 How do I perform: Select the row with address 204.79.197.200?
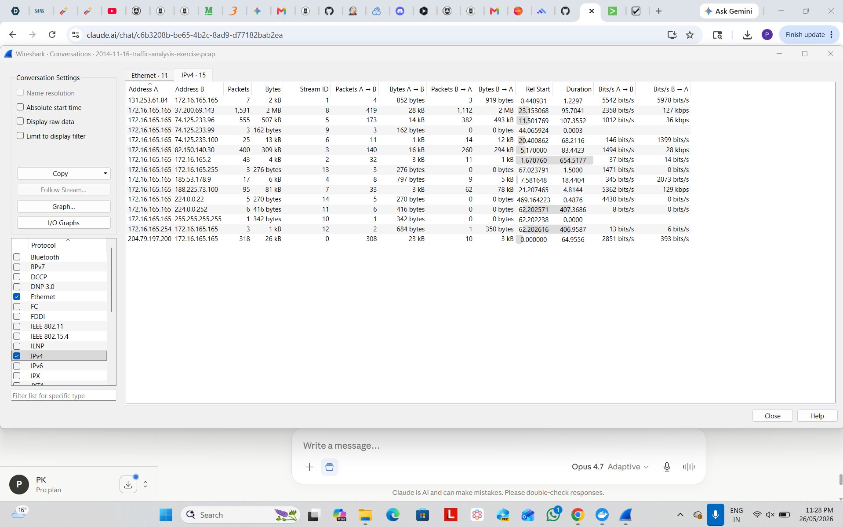[408, 239]
